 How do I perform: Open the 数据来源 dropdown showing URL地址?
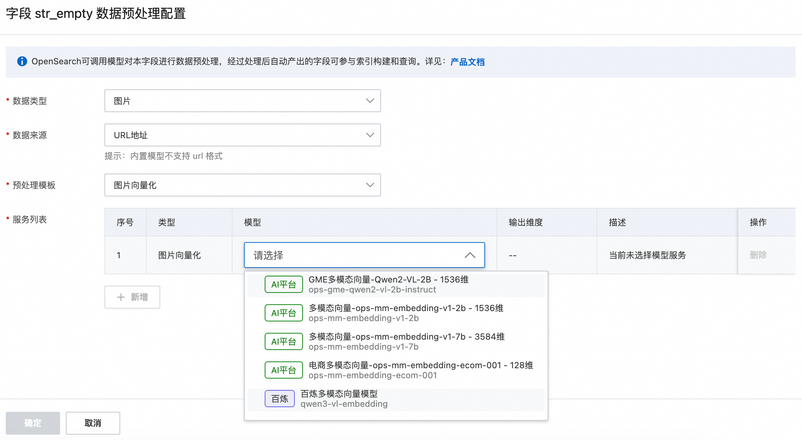(242, 135)
